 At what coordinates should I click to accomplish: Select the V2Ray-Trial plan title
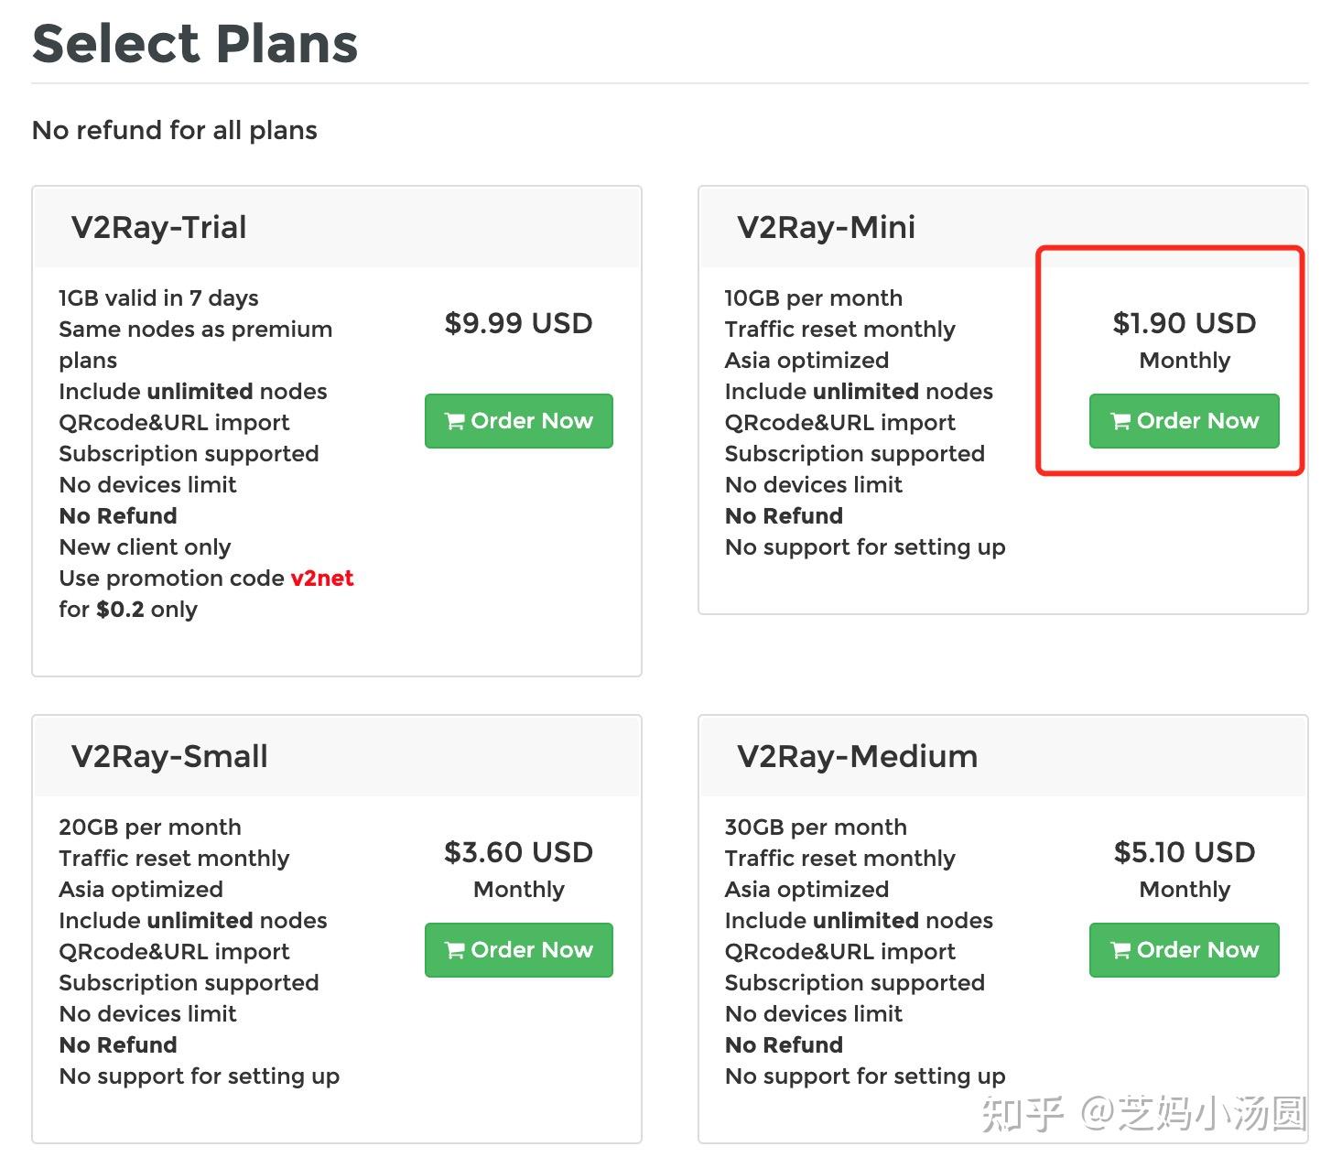[158, 227]
